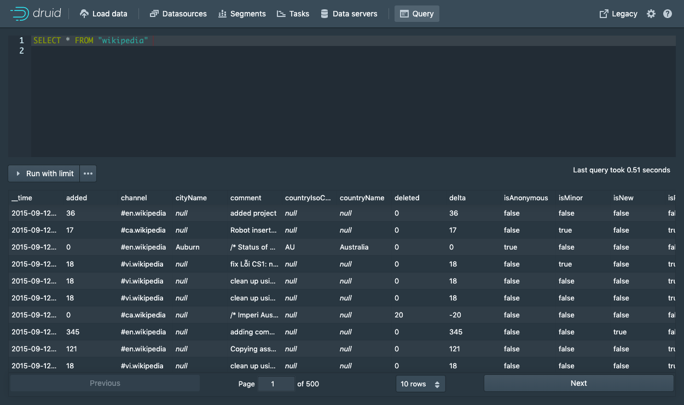The width and height of the screenshot is (684, 405).
Task: Click the Druid logo icon
Action: 20,14
